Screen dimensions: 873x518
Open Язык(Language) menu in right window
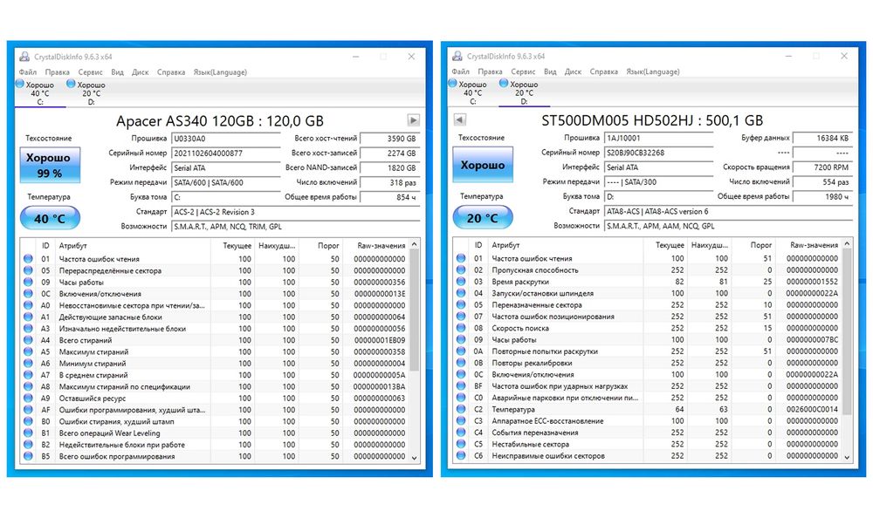(x=653, y=72)
